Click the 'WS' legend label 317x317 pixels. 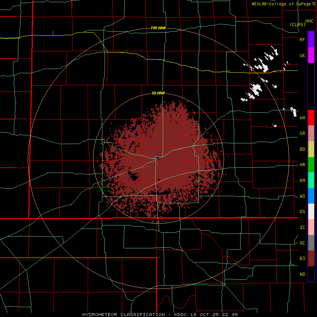tap(302, 196)
